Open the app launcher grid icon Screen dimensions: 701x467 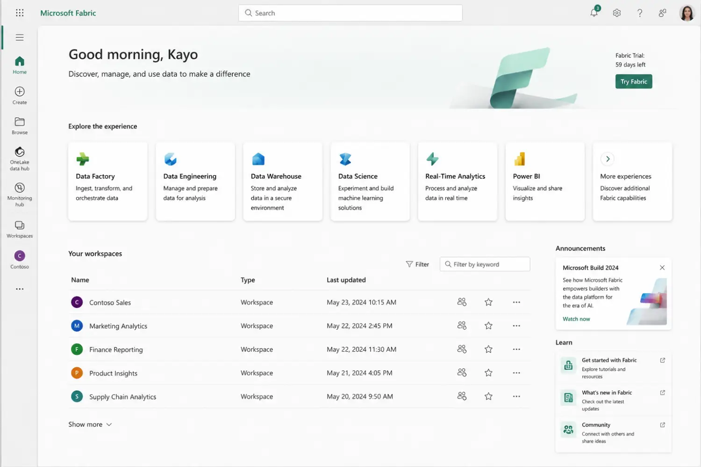point(20,13)
